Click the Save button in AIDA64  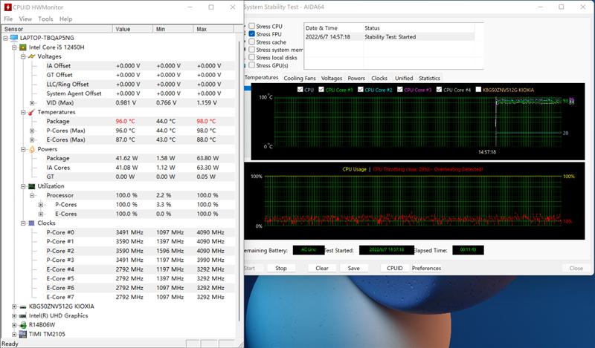[354, 268]
